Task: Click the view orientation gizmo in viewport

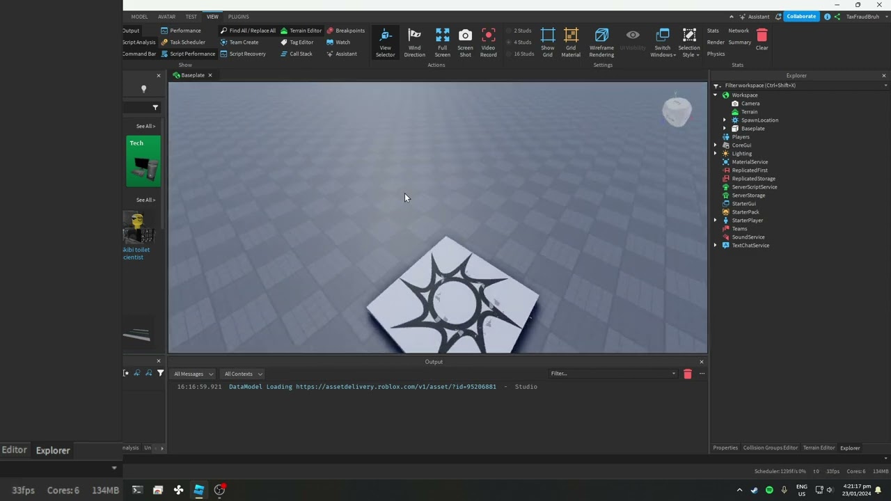Action: (677, 112)
